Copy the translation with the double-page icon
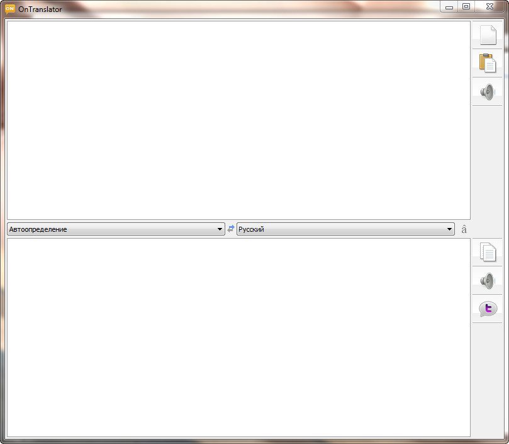The height and width of the screenshot is (444, 509). [x=488, y=252]
